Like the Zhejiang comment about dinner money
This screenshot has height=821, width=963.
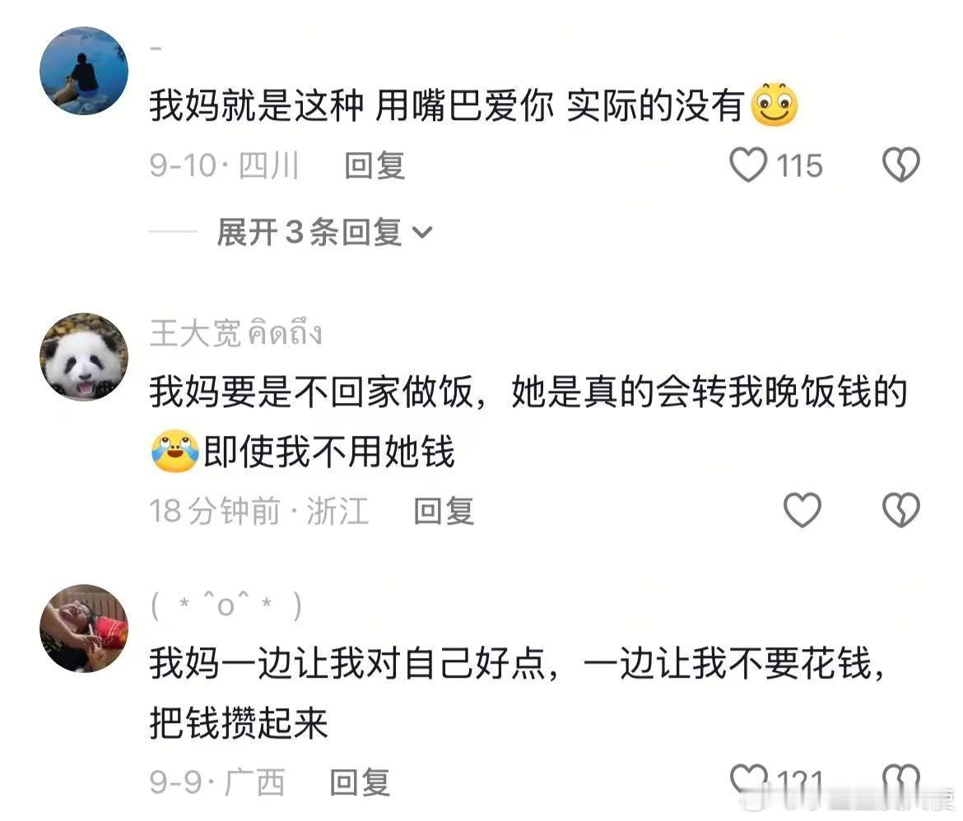802,510
